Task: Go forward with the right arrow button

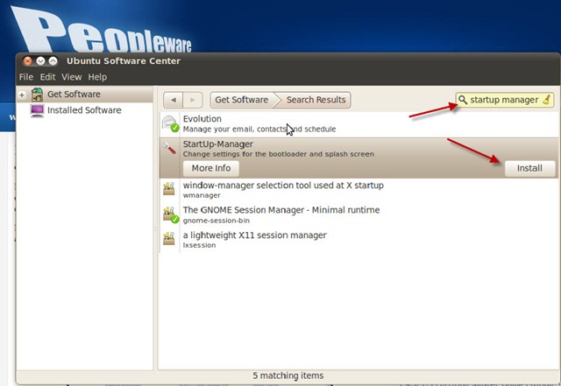Action: coord(193,100)
